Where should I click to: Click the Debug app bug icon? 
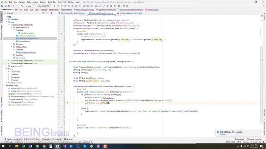pos(65,6)
